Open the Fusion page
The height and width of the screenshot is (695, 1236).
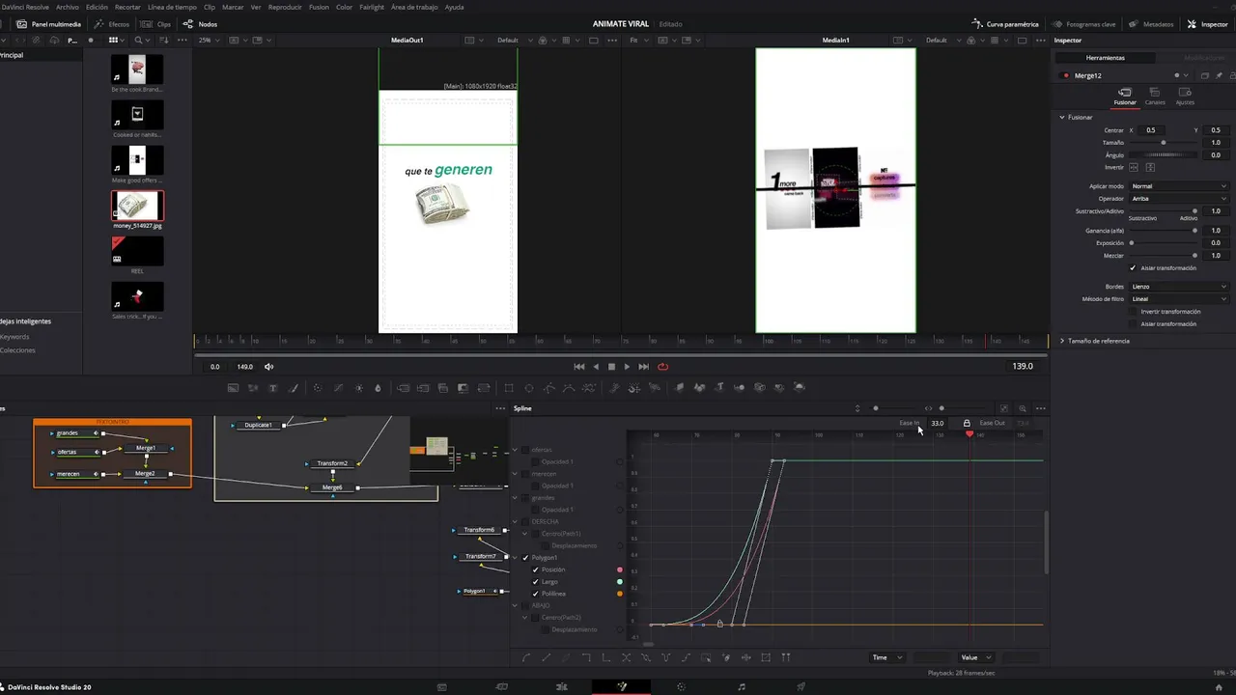622,687
